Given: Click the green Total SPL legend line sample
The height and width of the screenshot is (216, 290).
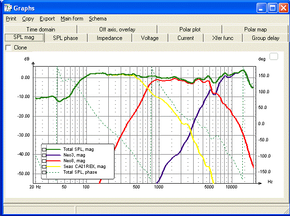Looking at the screenshot, I should pyautogui.click(x=53, y=149).
